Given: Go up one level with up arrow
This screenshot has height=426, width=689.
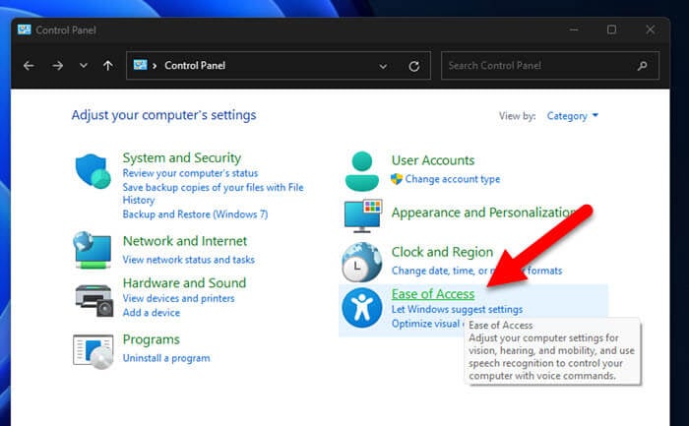Looking at the screenshot, I should pyautogui.click(x=108, y=66).
